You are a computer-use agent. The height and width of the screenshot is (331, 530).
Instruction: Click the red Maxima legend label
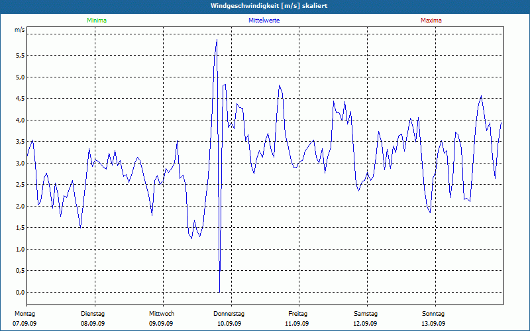click(x=431, y=21)
